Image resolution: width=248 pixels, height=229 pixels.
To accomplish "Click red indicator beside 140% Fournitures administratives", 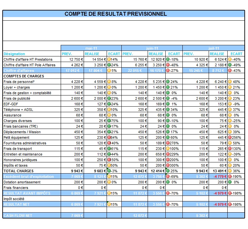I will 109,143.
